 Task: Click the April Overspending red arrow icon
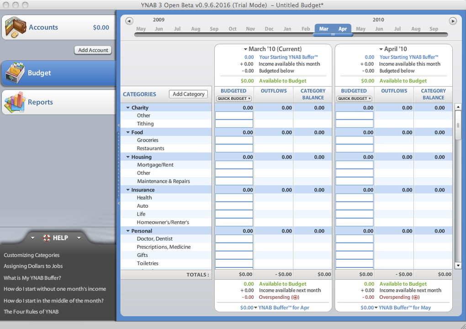(x=416, y=297)
